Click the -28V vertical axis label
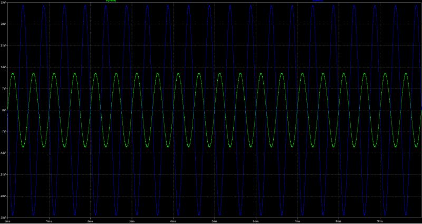Image resolution: width=422 pixels, height=224 pixels. point(4,196)
